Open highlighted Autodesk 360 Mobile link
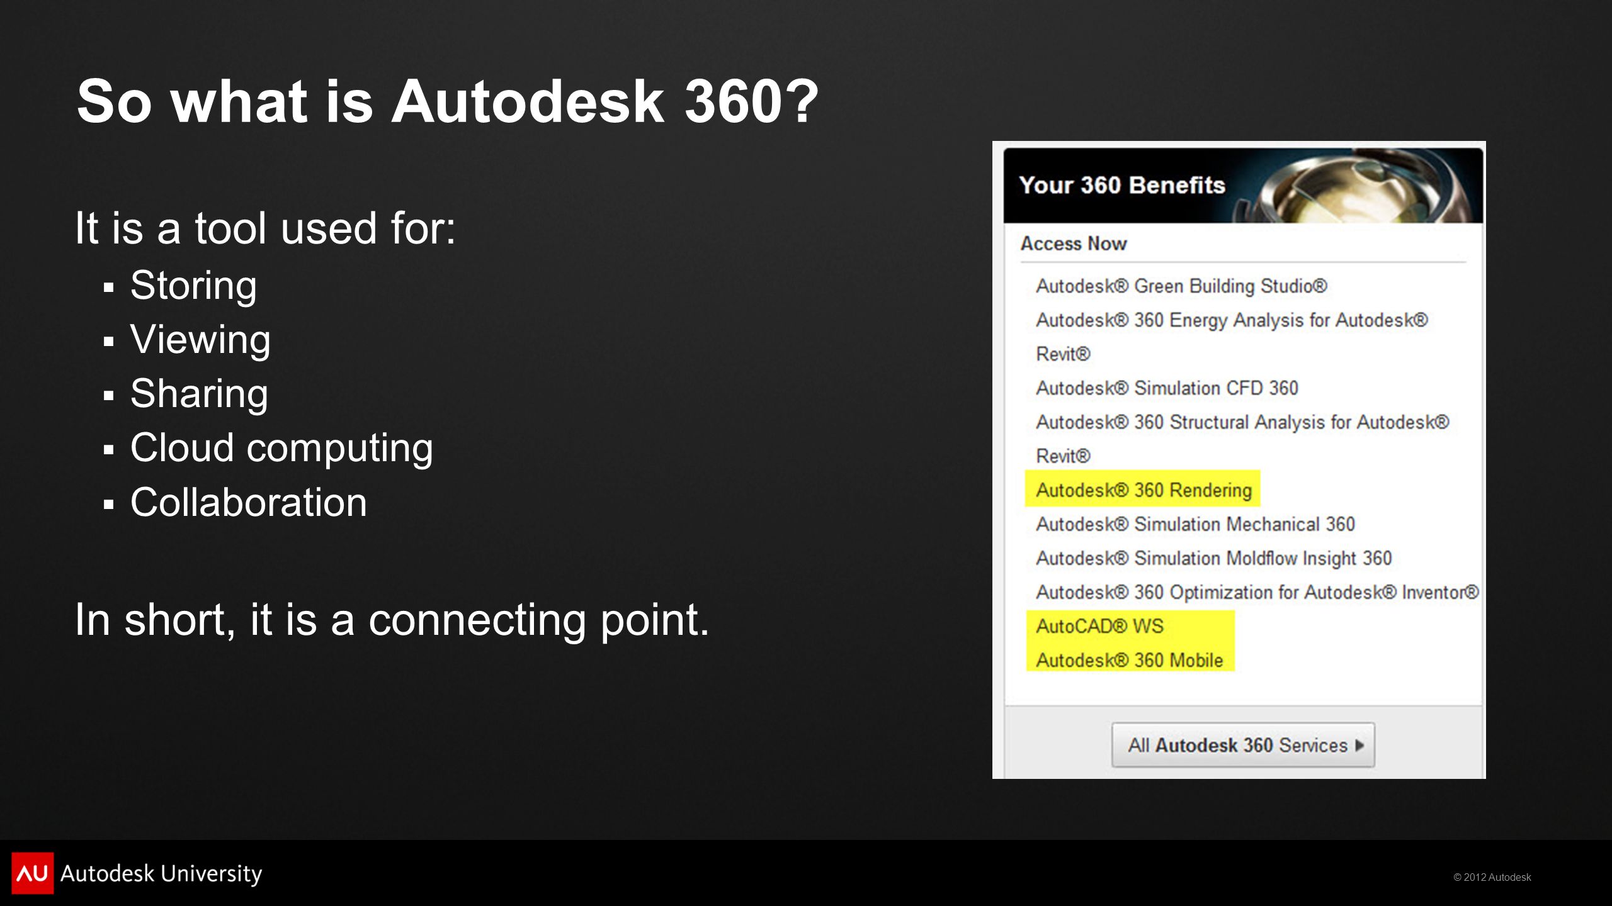 pyautogui.click(x=1129, y=660)
